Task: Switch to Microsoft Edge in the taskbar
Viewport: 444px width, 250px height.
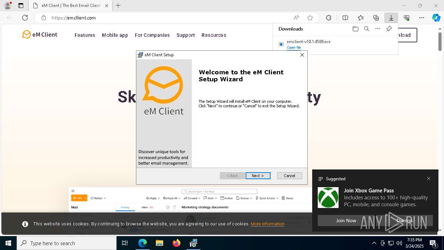Action: (143, 243)
